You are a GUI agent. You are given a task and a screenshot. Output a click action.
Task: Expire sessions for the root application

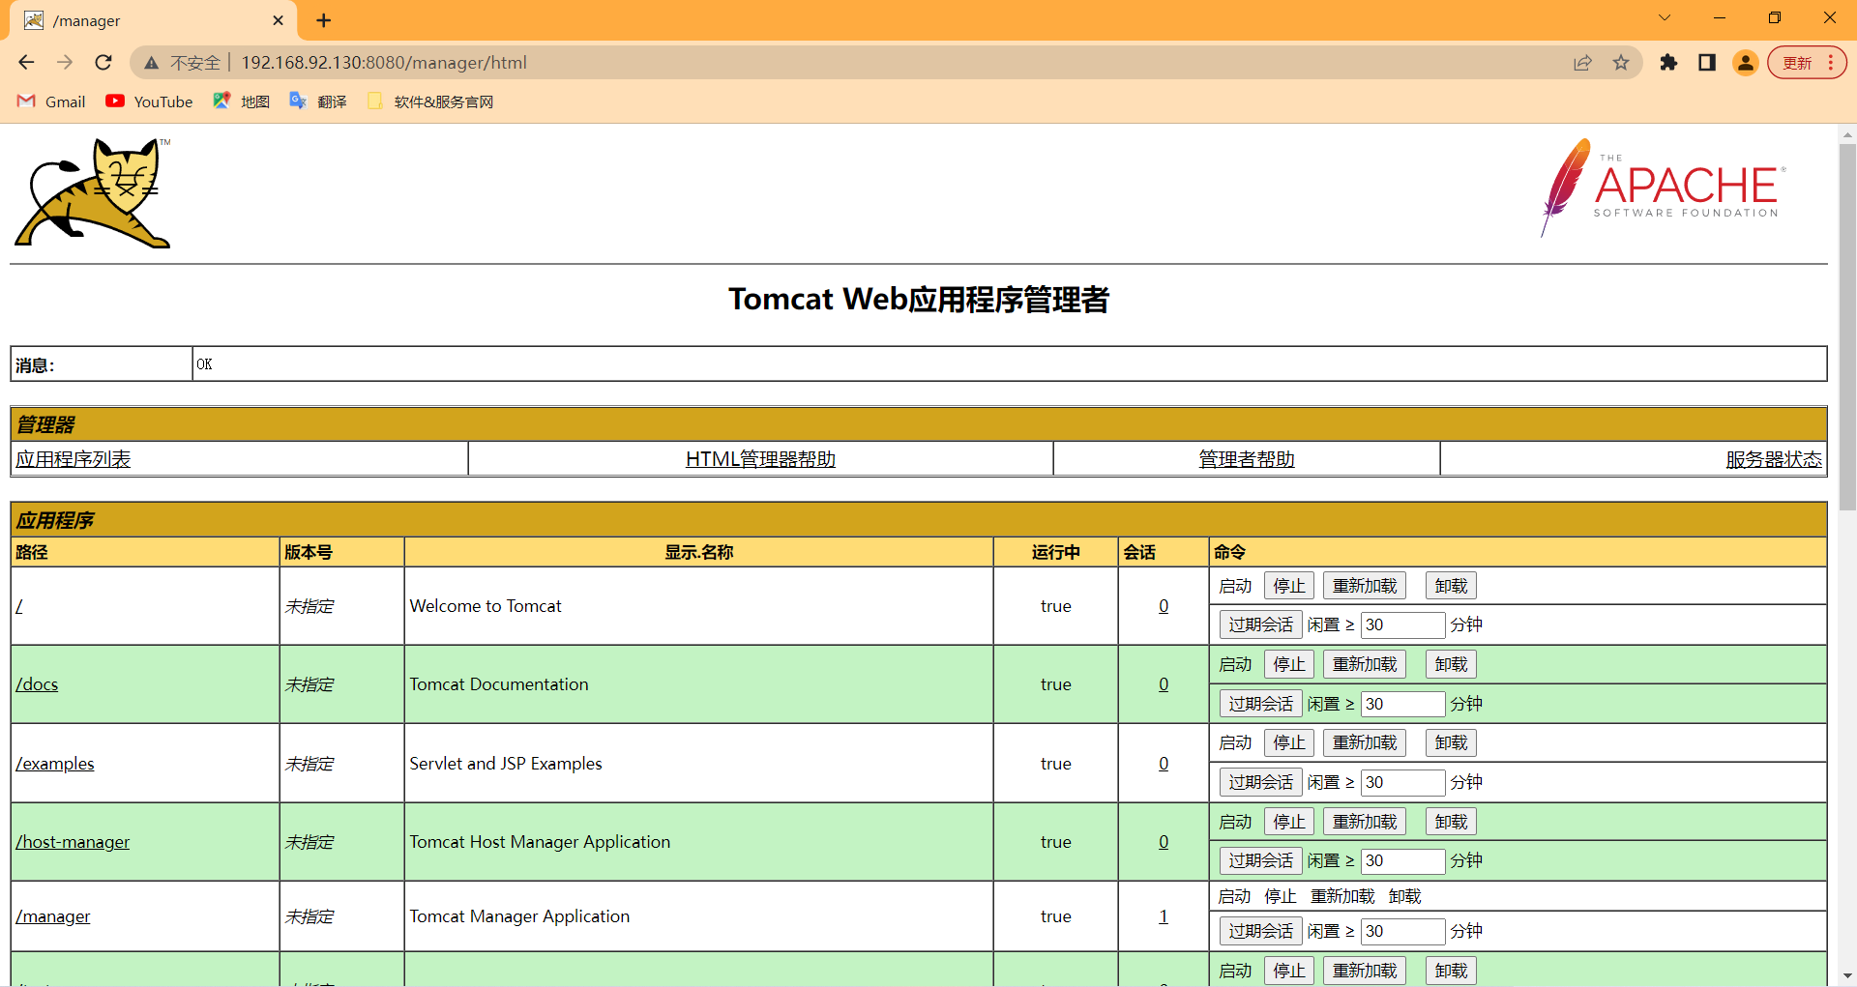pos(1260,624)
